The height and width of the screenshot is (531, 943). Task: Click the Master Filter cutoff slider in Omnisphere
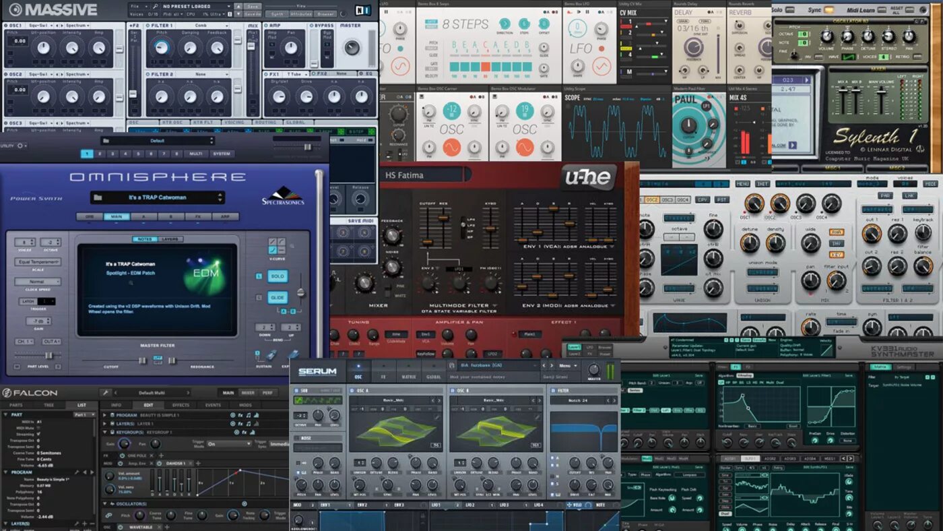(141, 361)
